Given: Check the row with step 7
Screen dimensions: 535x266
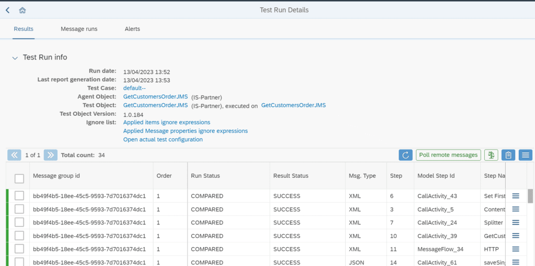Looking at the screenshot, I should pos(19,222).
